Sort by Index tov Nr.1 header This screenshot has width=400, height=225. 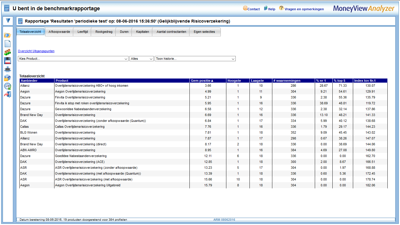[x=370, y=81]
